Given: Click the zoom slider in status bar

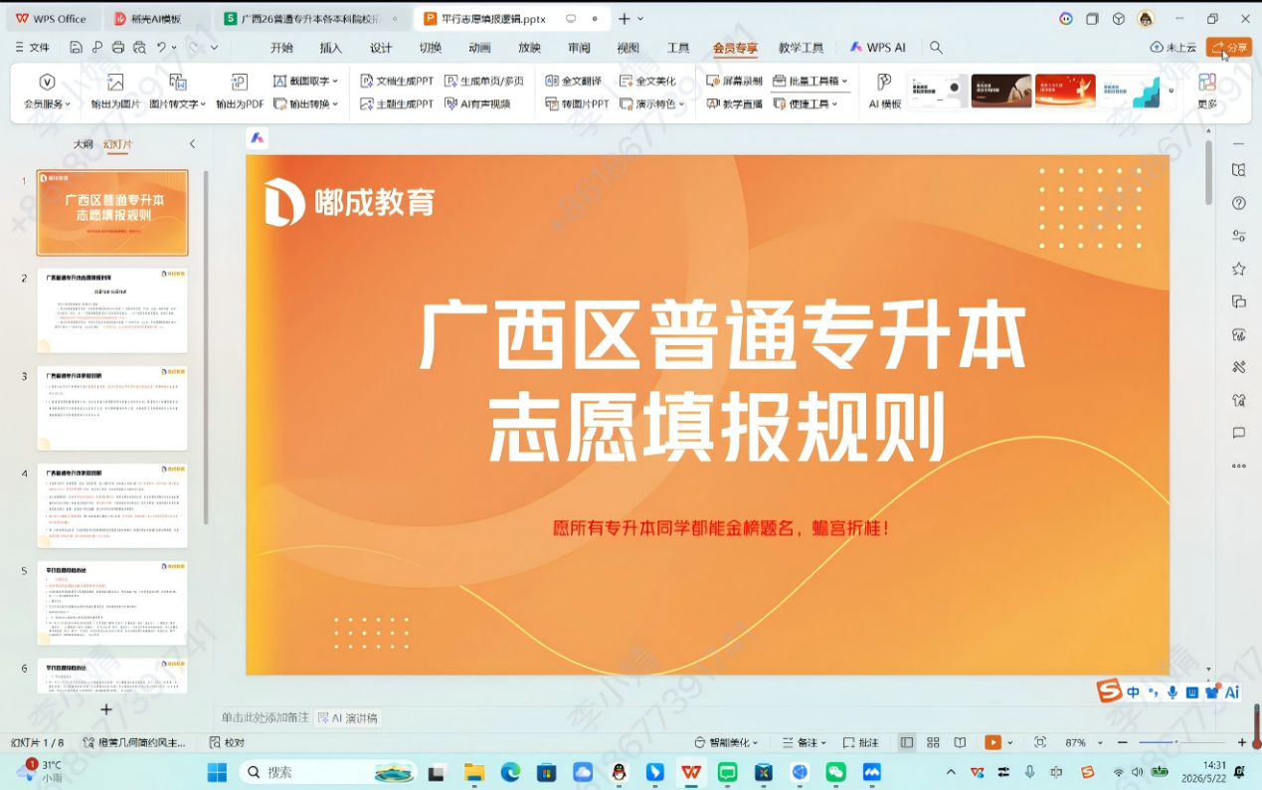Looking at the screenshot, I should point(1175,742).
